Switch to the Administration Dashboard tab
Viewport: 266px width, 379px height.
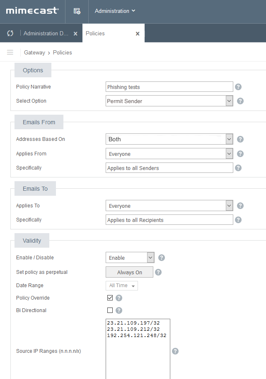click(46, 33)
